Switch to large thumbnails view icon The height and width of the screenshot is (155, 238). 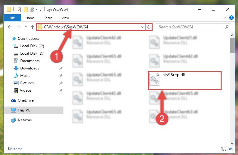tap(230, 149)
